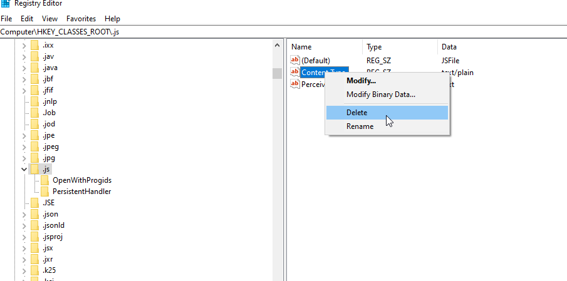The height and width of the screenshot is (281, 567).
Task: Click the .jpeg key folder icon
Action: [x=34, y=146]
